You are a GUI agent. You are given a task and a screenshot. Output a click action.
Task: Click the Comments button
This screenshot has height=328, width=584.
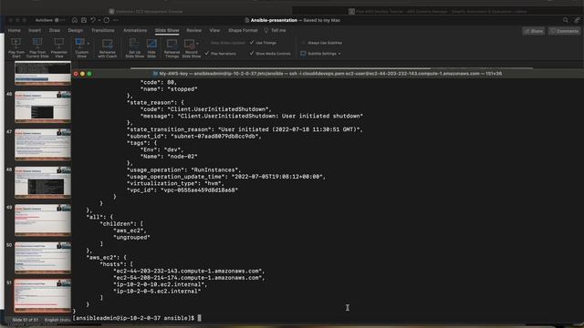click(564, 31)
